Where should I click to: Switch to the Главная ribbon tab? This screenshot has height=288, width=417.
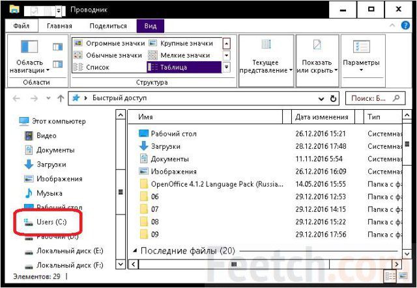click(59, 26)
